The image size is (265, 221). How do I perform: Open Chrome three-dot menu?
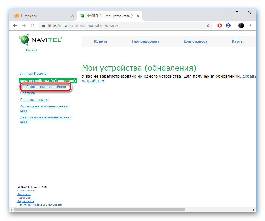[x=250, y=25]
